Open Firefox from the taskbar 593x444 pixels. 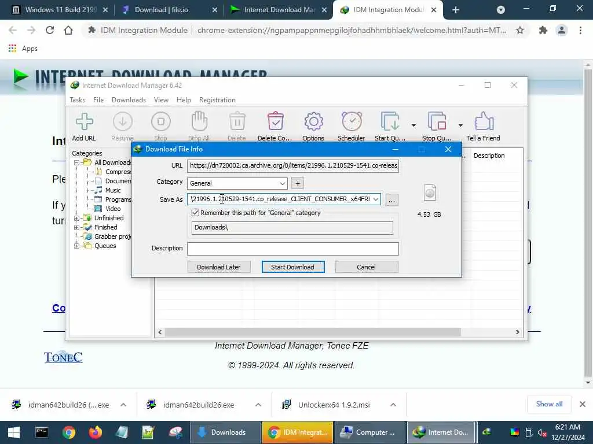96,432
